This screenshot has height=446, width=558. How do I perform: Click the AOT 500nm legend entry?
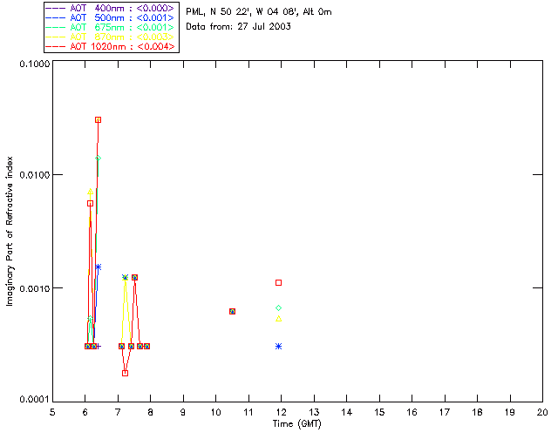[x=110, y=17]
